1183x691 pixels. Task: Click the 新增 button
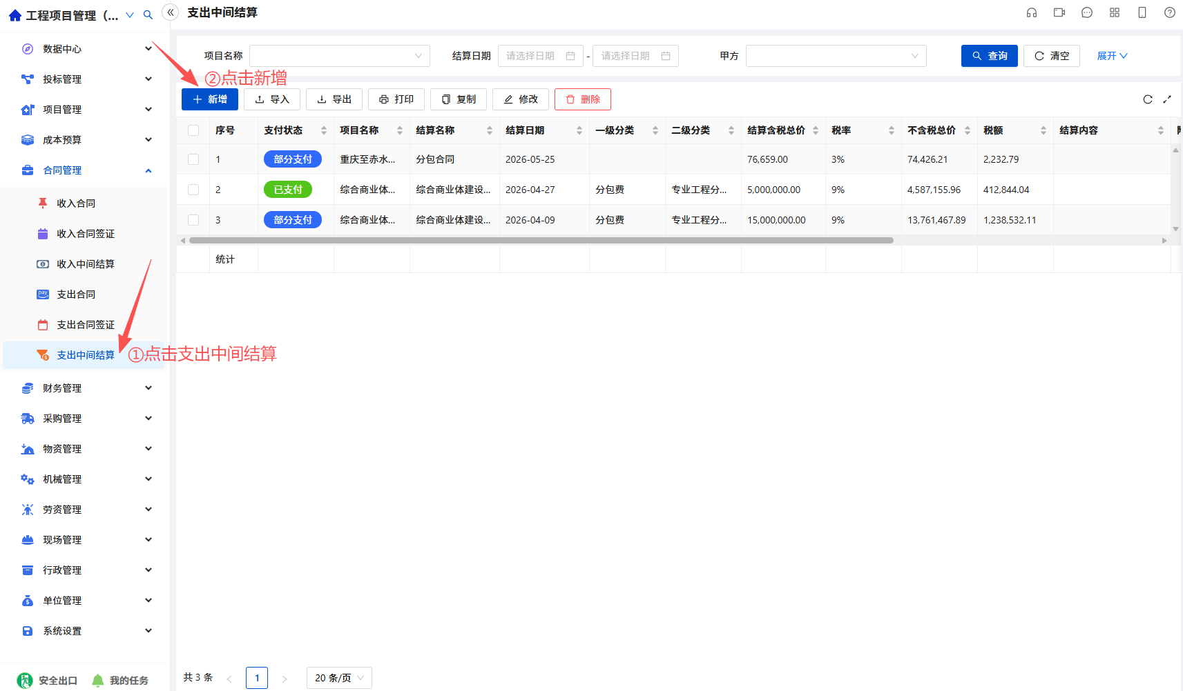(210, 99)
